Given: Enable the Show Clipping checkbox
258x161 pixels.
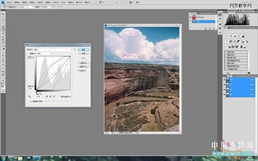Looking at the screenshot, I should pos(60,97).
